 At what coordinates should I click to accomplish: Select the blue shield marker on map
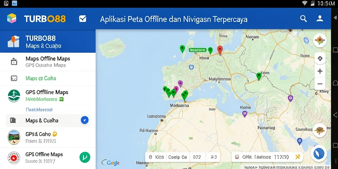tap(191, 67)
